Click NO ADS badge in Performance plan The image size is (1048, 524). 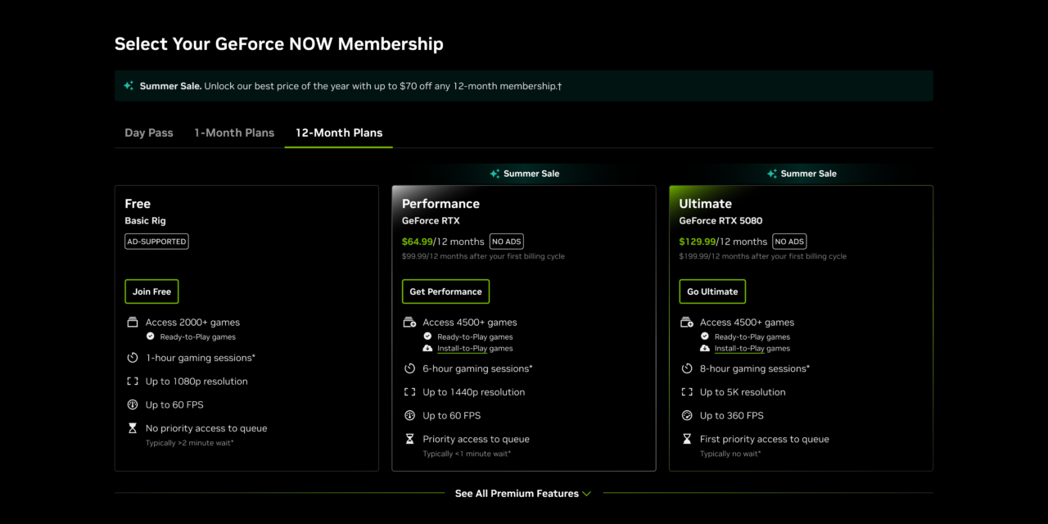point(507,242)
